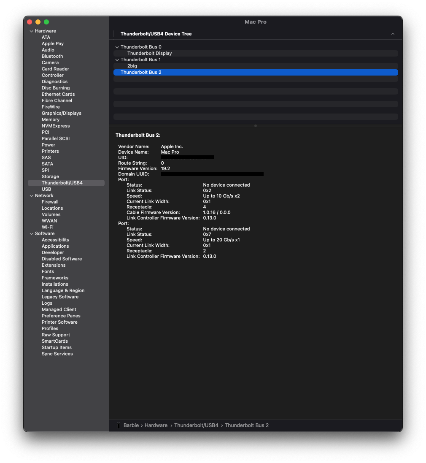Select Fibre Channel in sidebar
This screenshot has height=463, width=426.
57,101
